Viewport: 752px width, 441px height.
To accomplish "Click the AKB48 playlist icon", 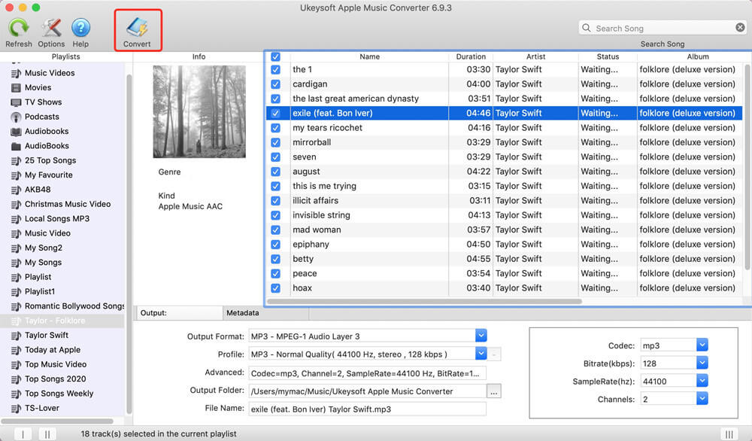I will (x=16, y=190).
